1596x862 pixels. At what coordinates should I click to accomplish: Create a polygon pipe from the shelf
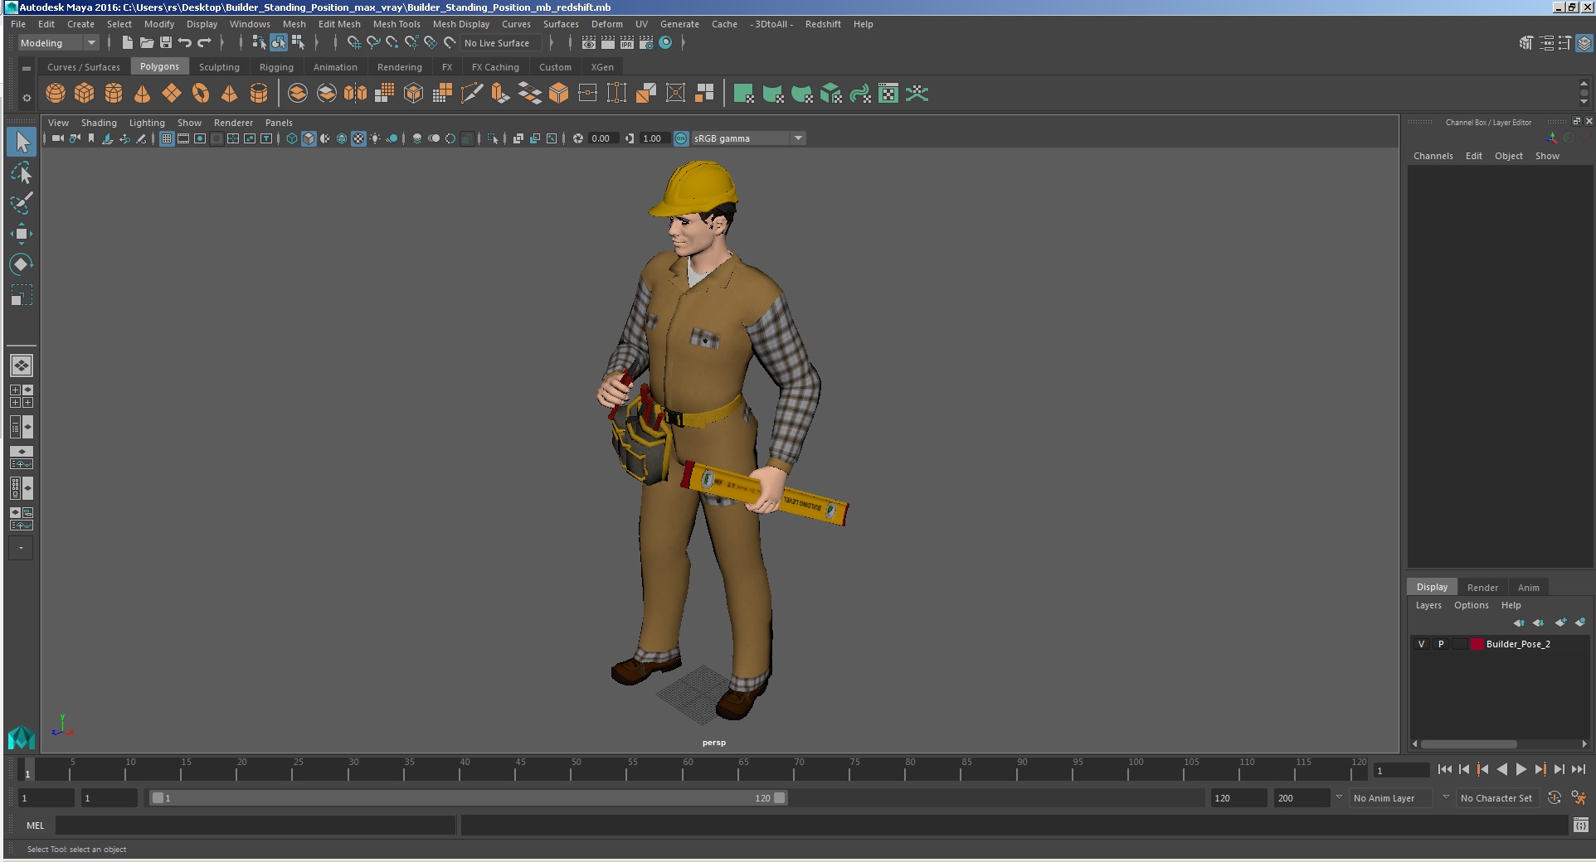point(259,94)
